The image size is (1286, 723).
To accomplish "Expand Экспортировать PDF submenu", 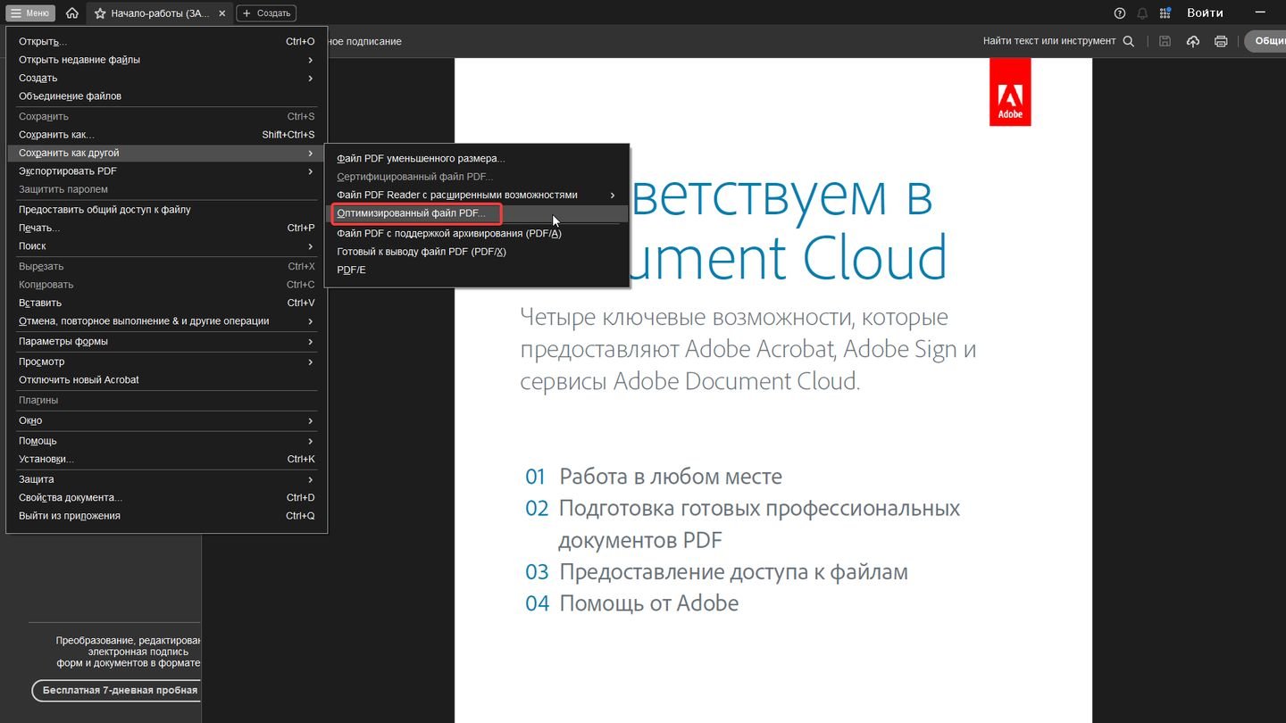I will point(167,171).
